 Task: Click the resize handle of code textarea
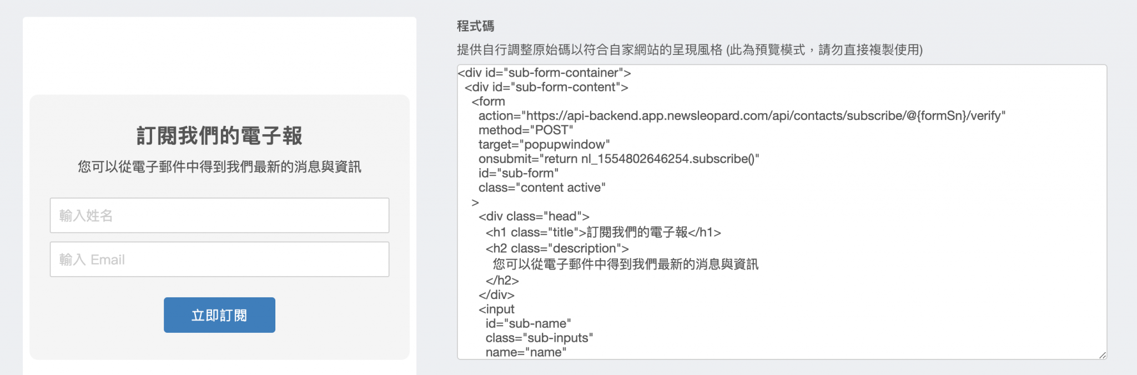coord(1102,355)
